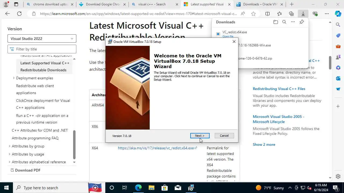Open the taskbar Mail app
The width and height of the screenshot is (344, 193).
(178, 188)
